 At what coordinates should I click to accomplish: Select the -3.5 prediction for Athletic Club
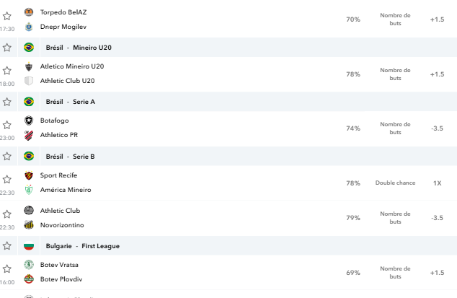pos(438,218)
